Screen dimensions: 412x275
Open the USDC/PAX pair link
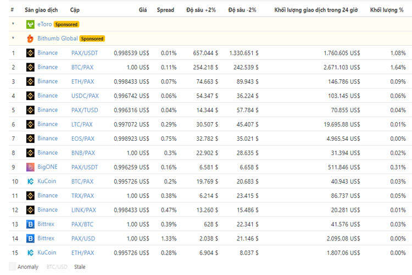click(85, 96)
